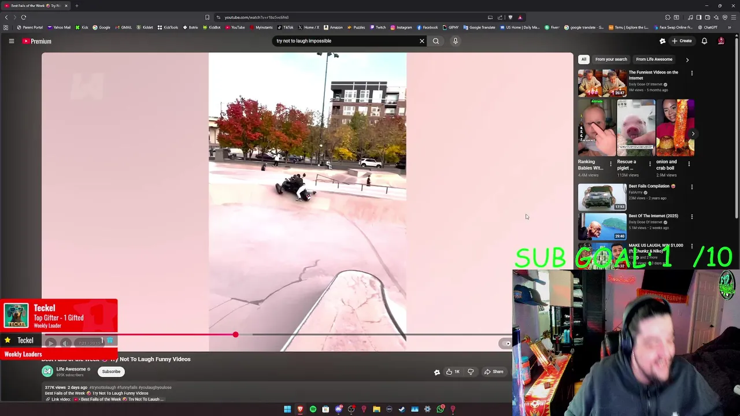This screenshot has width=740, height=416.
Task: Open the Kick bookmark
Action: coord(82,27)
